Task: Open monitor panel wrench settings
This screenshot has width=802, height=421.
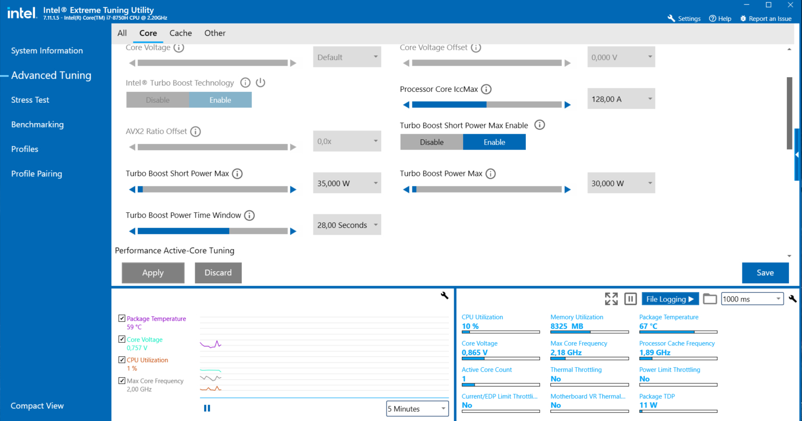Action: click(793, 299)
